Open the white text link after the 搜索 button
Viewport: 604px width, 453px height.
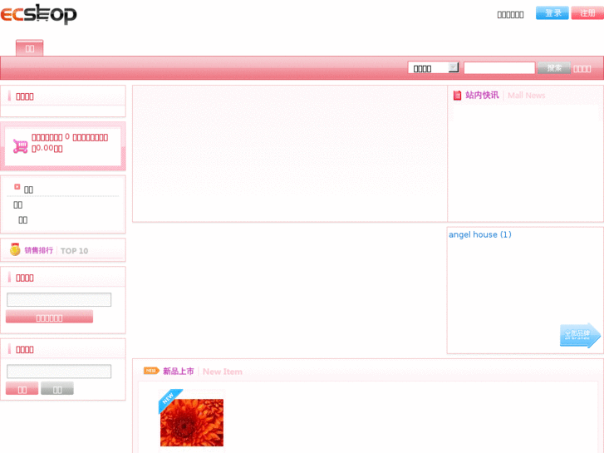(582, 69)
